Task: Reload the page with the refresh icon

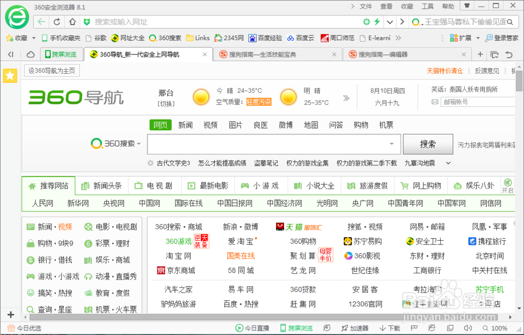Action: 57,22
